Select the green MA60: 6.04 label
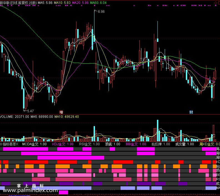The width and height of the screenshot is (220, 196). coord(98,3)
